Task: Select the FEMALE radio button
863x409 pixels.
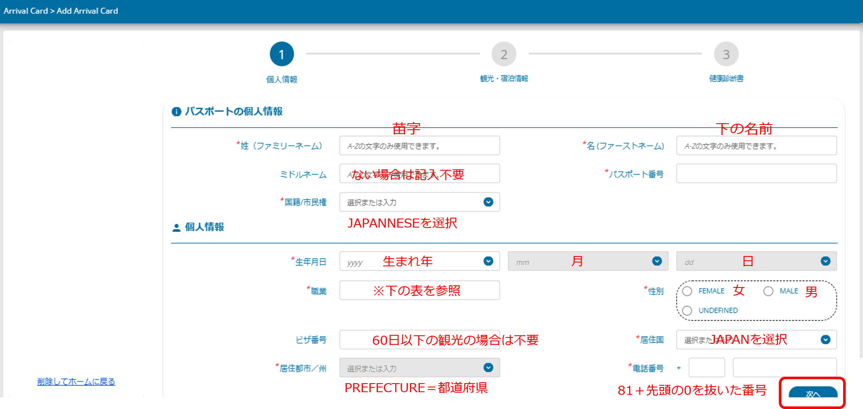Action: [x=687, y=291]
